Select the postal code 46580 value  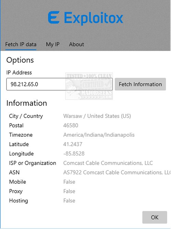pos(70,125)
